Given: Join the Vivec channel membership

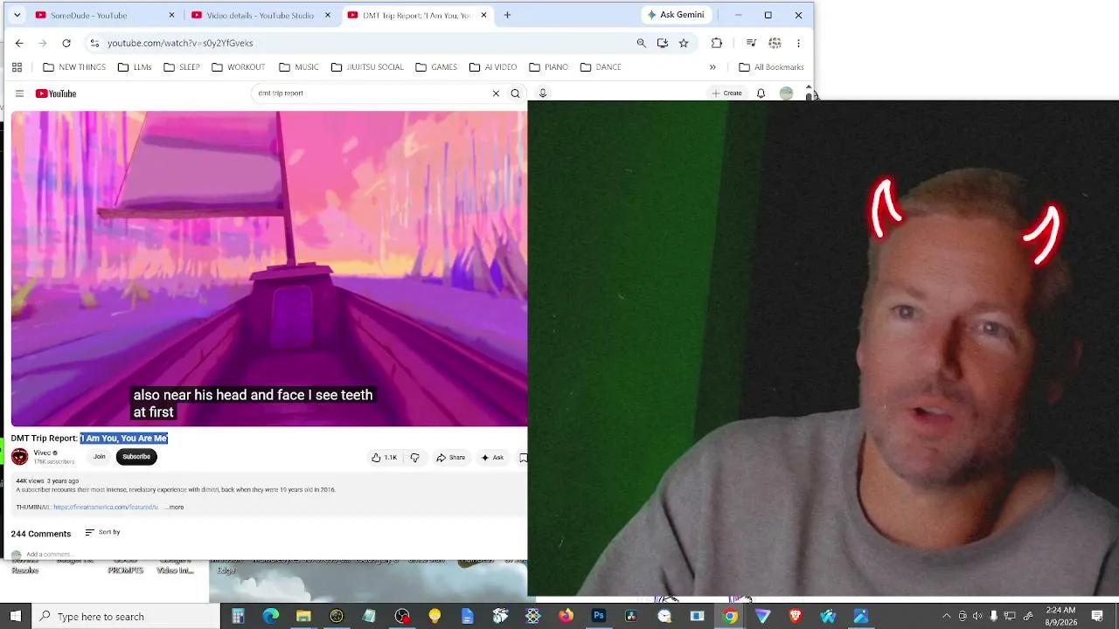Looking at the screenshot, I should [100, 457].
